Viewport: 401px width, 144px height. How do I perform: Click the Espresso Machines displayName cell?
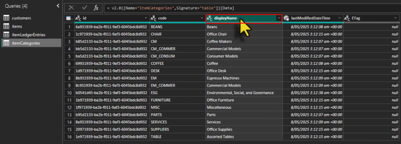(x=244, y=78)
